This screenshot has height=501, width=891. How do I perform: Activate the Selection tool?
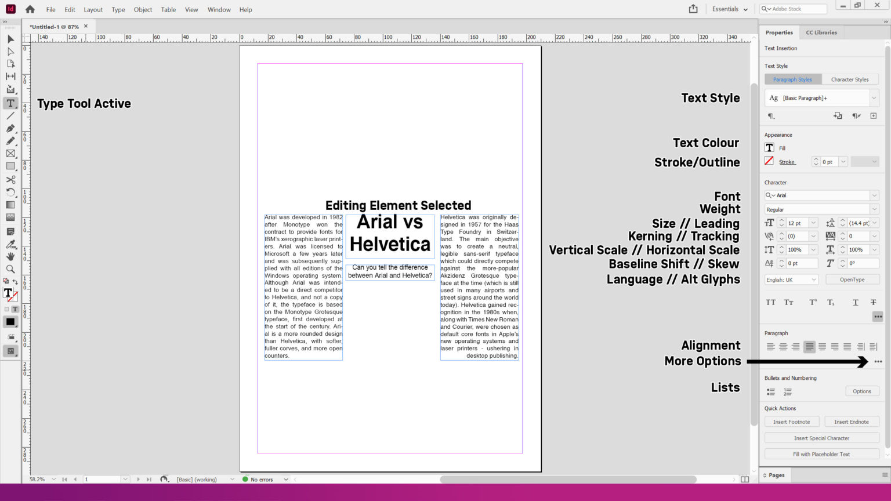point(10,39)
